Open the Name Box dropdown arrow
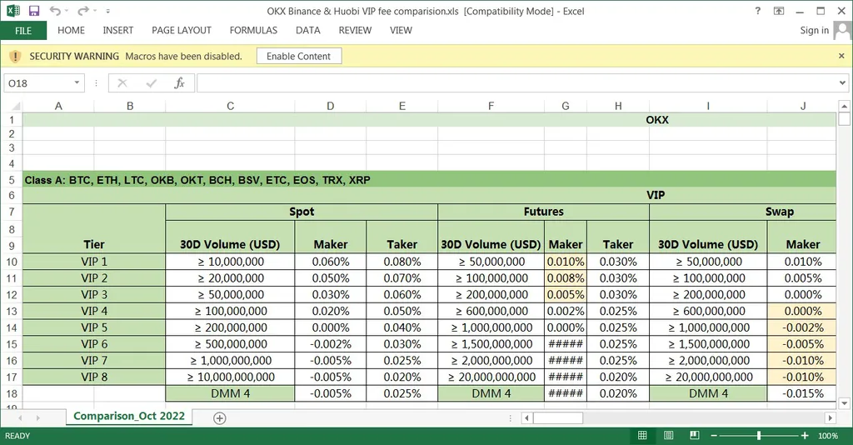The height and width of the screenshot is (445, 853). (x=77, y=82)
